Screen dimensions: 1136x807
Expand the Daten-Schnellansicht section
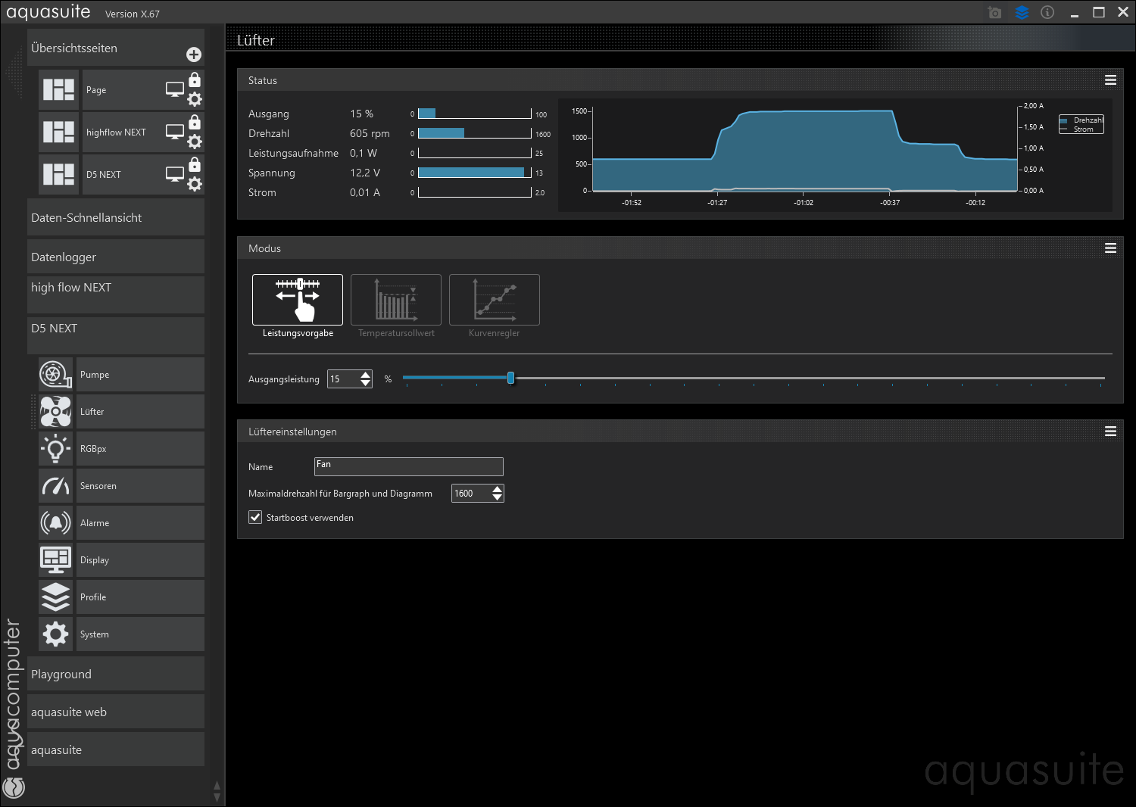(x=116, y=218)
